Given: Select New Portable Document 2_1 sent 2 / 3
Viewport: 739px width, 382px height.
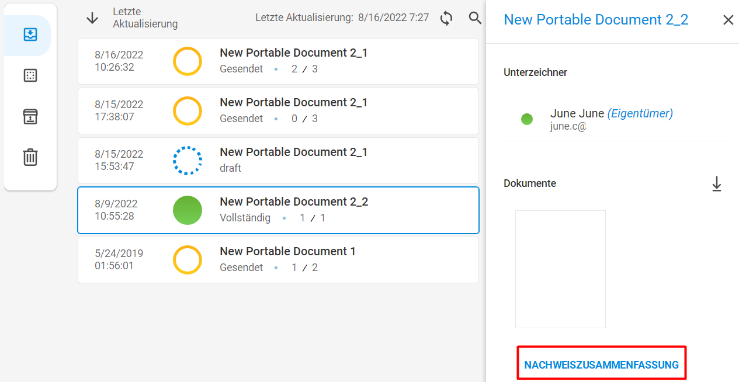Looking at the screenshot, I should [278, 61].
